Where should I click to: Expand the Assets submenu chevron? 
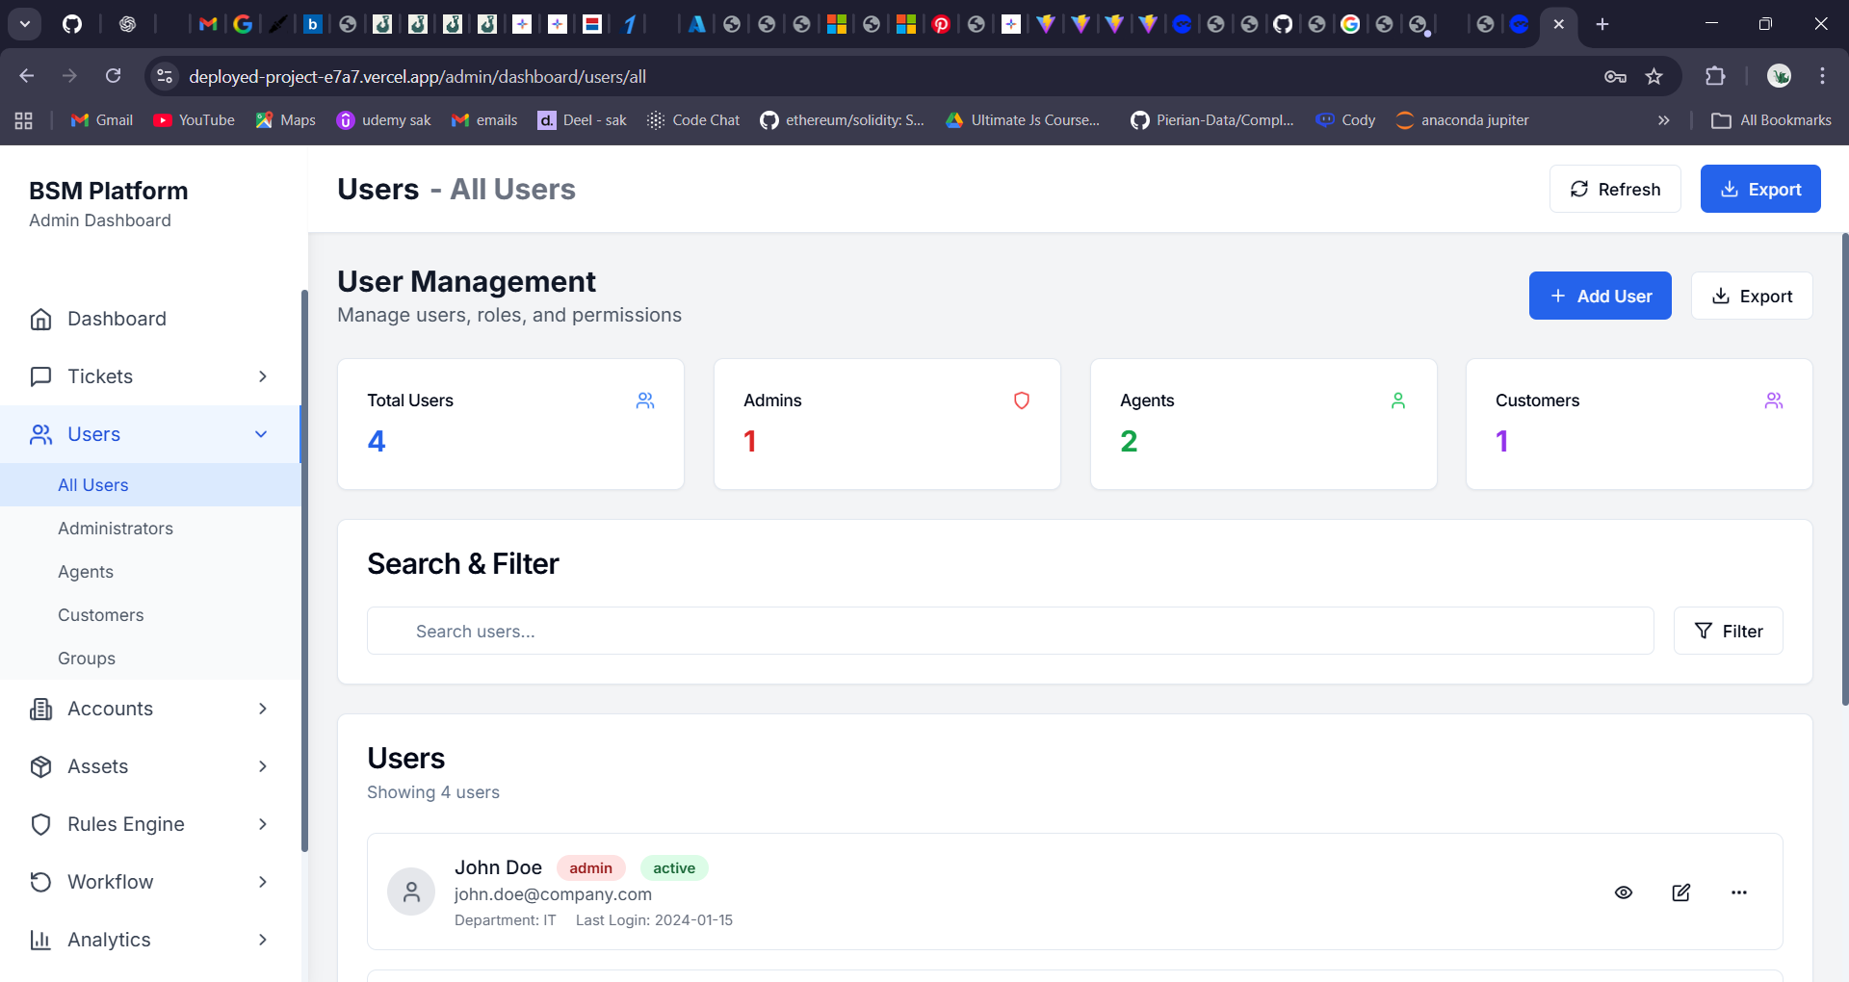tap(263, 766)
